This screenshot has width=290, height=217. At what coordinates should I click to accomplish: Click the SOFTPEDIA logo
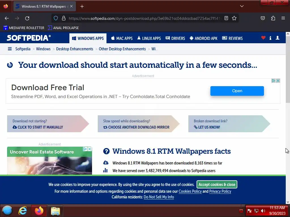[x=29, y=38]
